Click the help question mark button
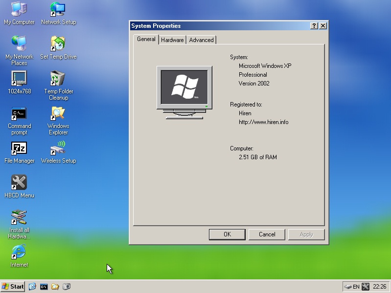Image resolution: width=391 pixels, height=293 pixels. pyautogui.click(x=314, y=26)
